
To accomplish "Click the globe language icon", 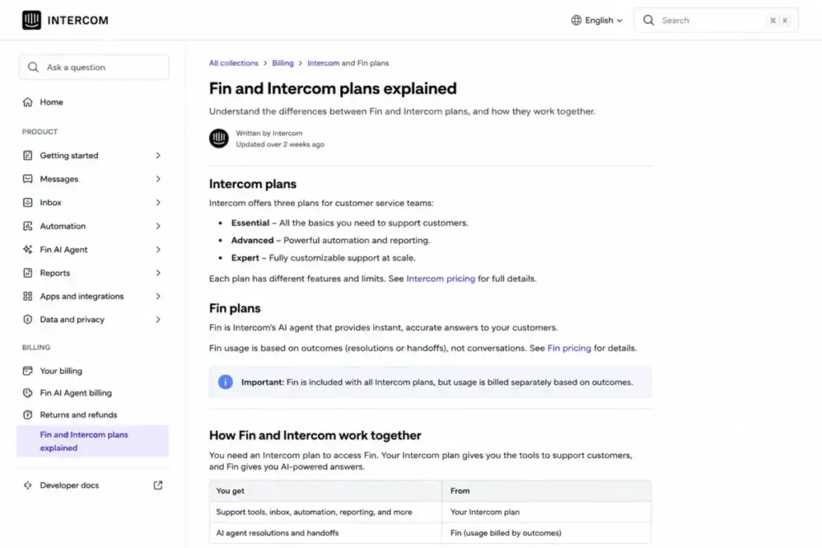I will [x=576, y=20].
